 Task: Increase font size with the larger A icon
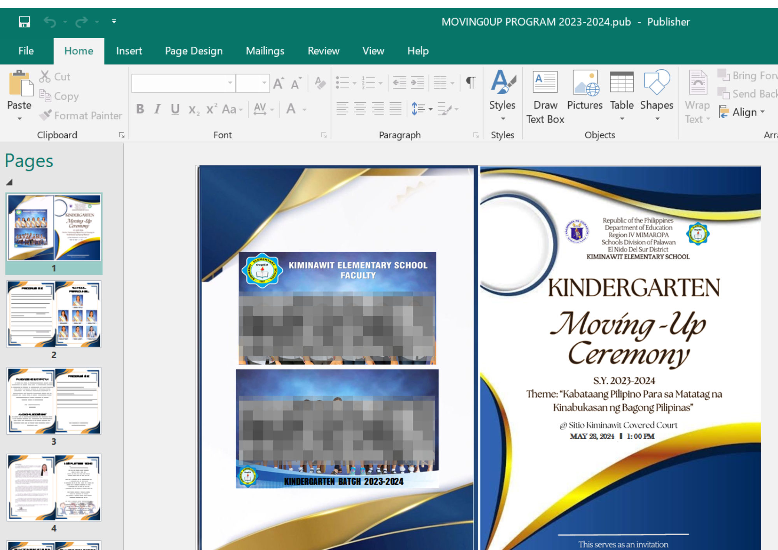(279, 83)
